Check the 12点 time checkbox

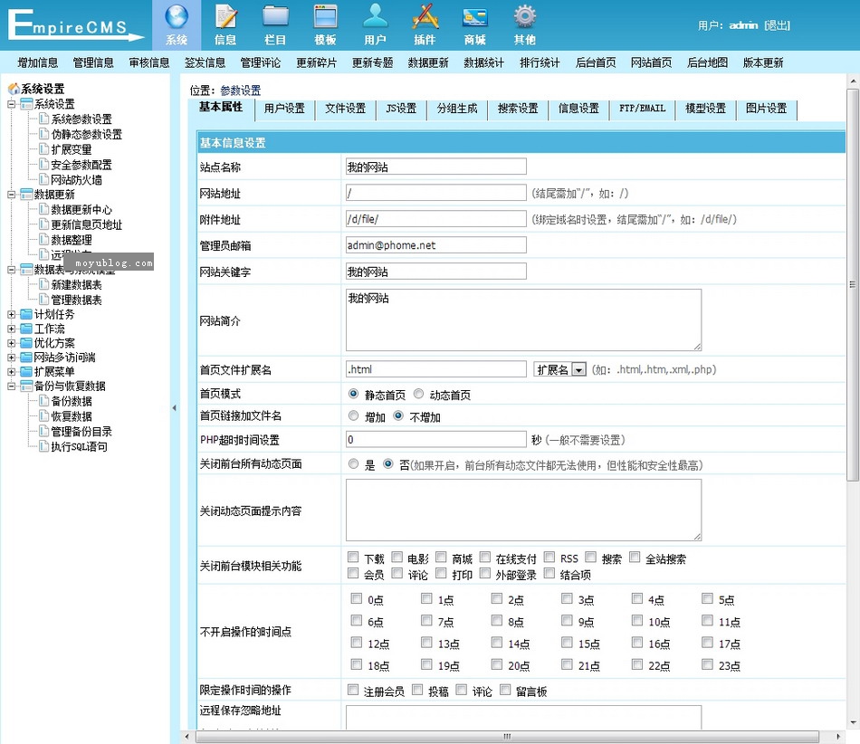click(x=357, y=642)
